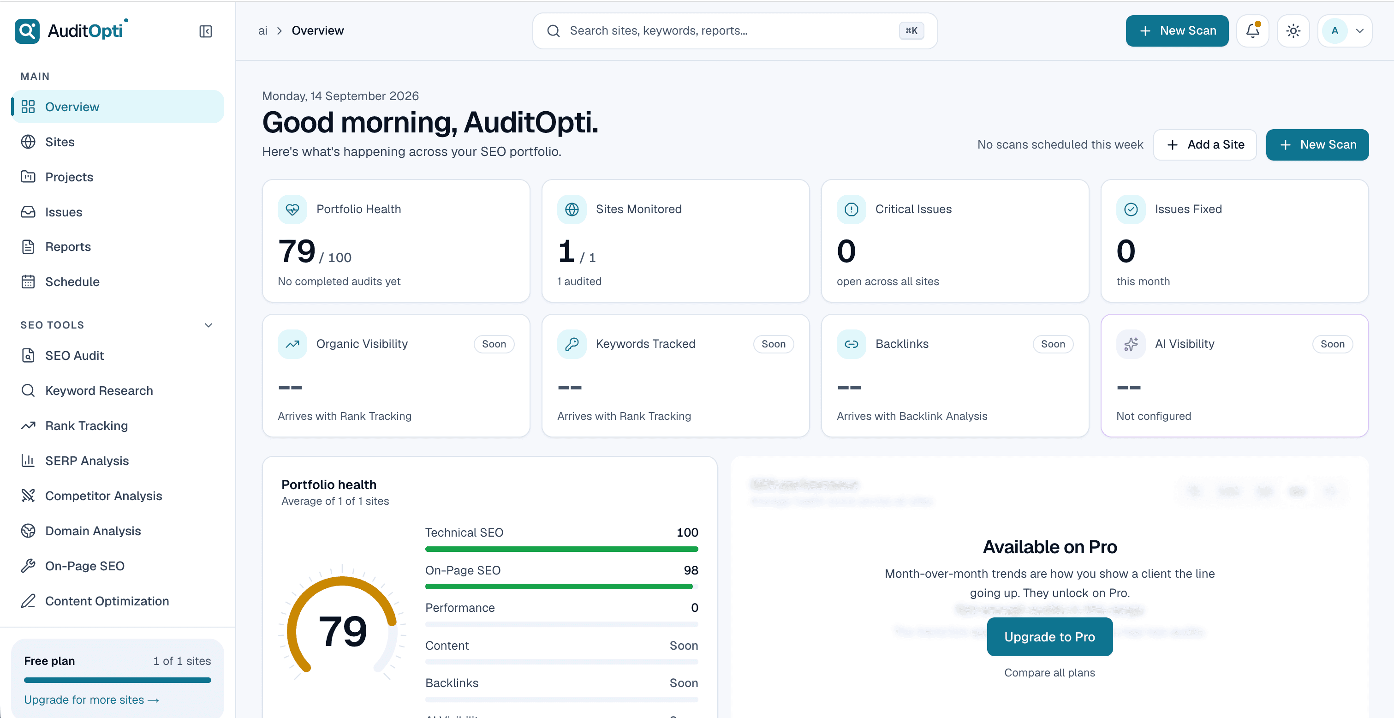Toggle the light/dark theme sun icon
The image size is (1394, 718).
point(1293,31)
